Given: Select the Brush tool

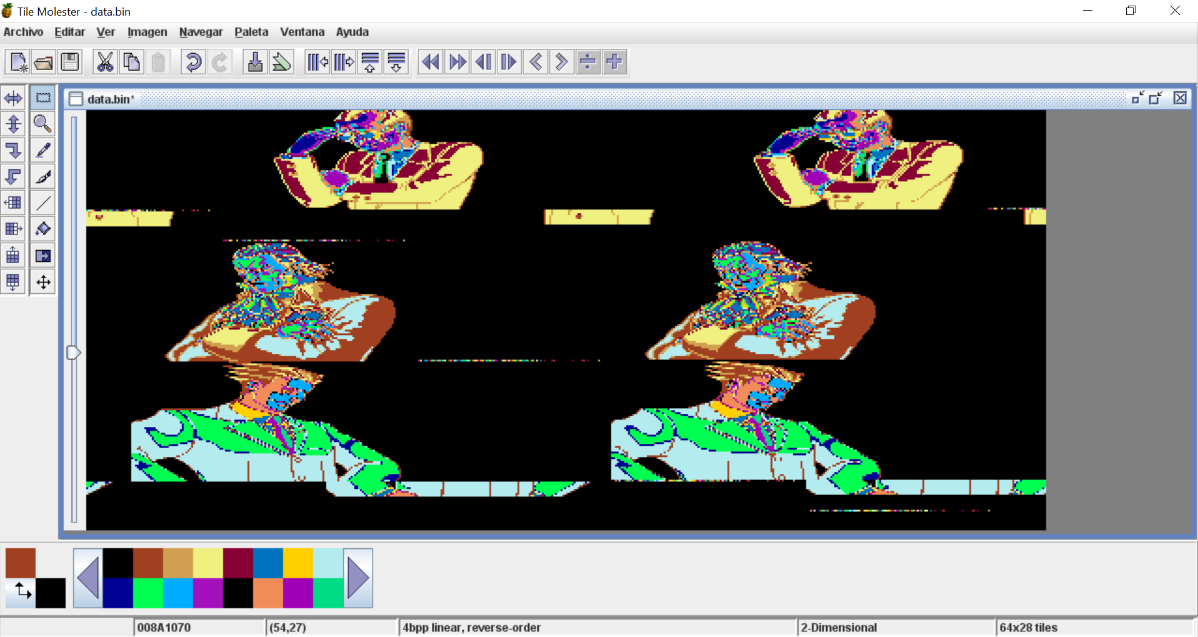Looking at the screenshot, I should (43, 177).
